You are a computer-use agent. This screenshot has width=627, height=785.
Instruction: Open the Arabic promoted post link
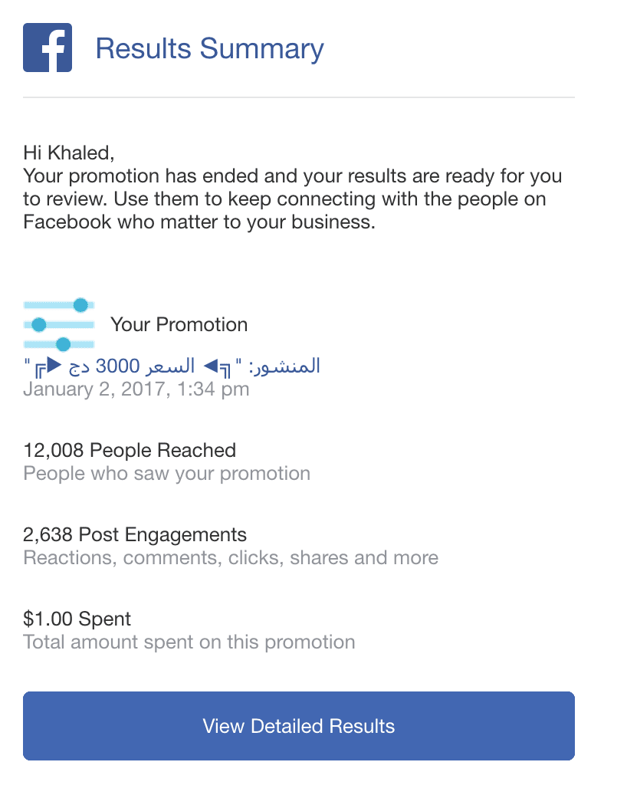[x=172, y=366]
